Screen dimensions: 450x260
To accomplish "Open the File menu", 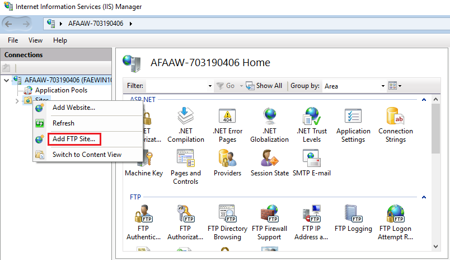I will pyautogui.click(x=13, y=40).
